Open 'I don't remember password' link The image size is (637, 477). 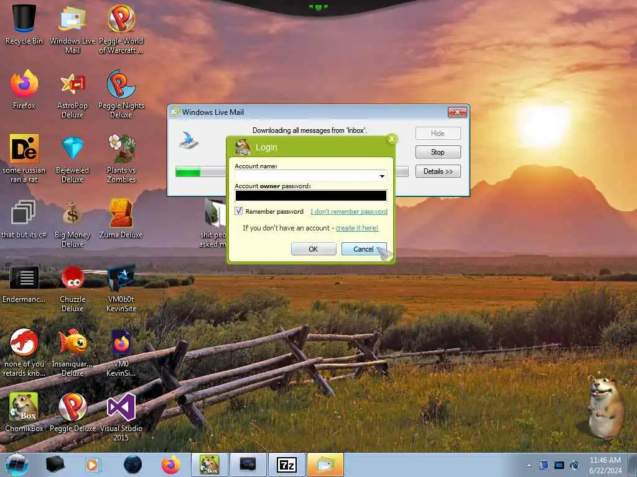click(349, 211)
